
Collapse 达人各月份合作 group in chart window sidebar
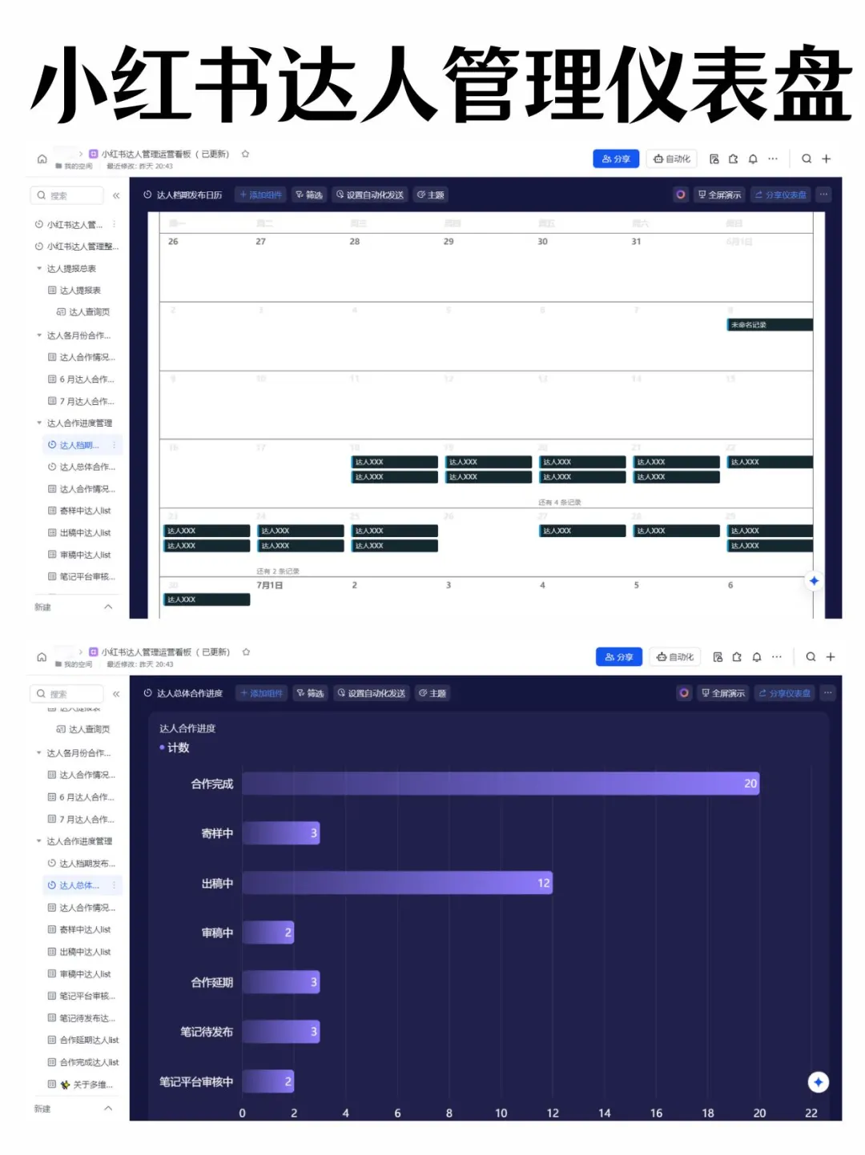click(39, 753)
